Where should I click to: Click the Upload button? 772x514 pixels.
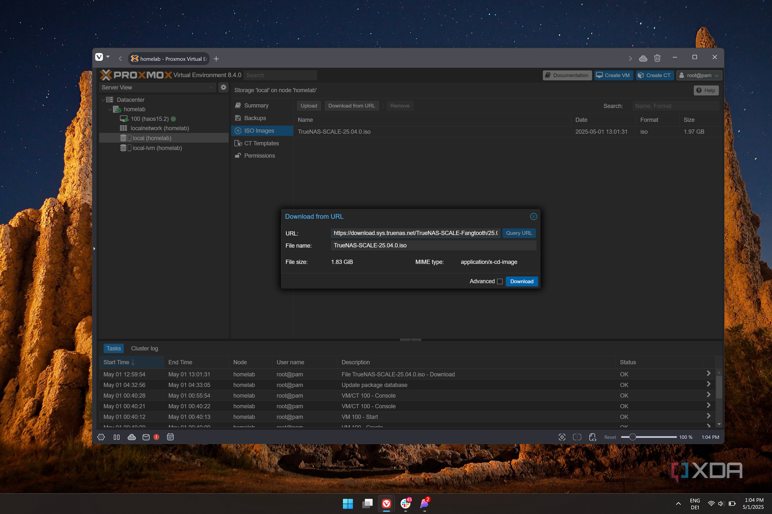pos(309,106)
